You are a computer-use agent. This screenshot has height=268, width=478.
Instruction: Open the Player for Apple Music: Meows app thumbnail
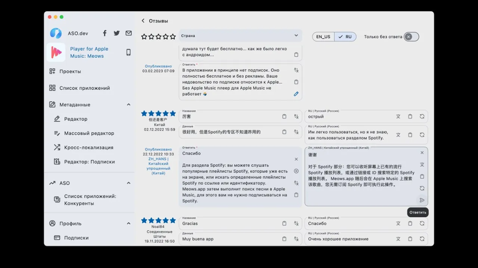pos(56,52)
